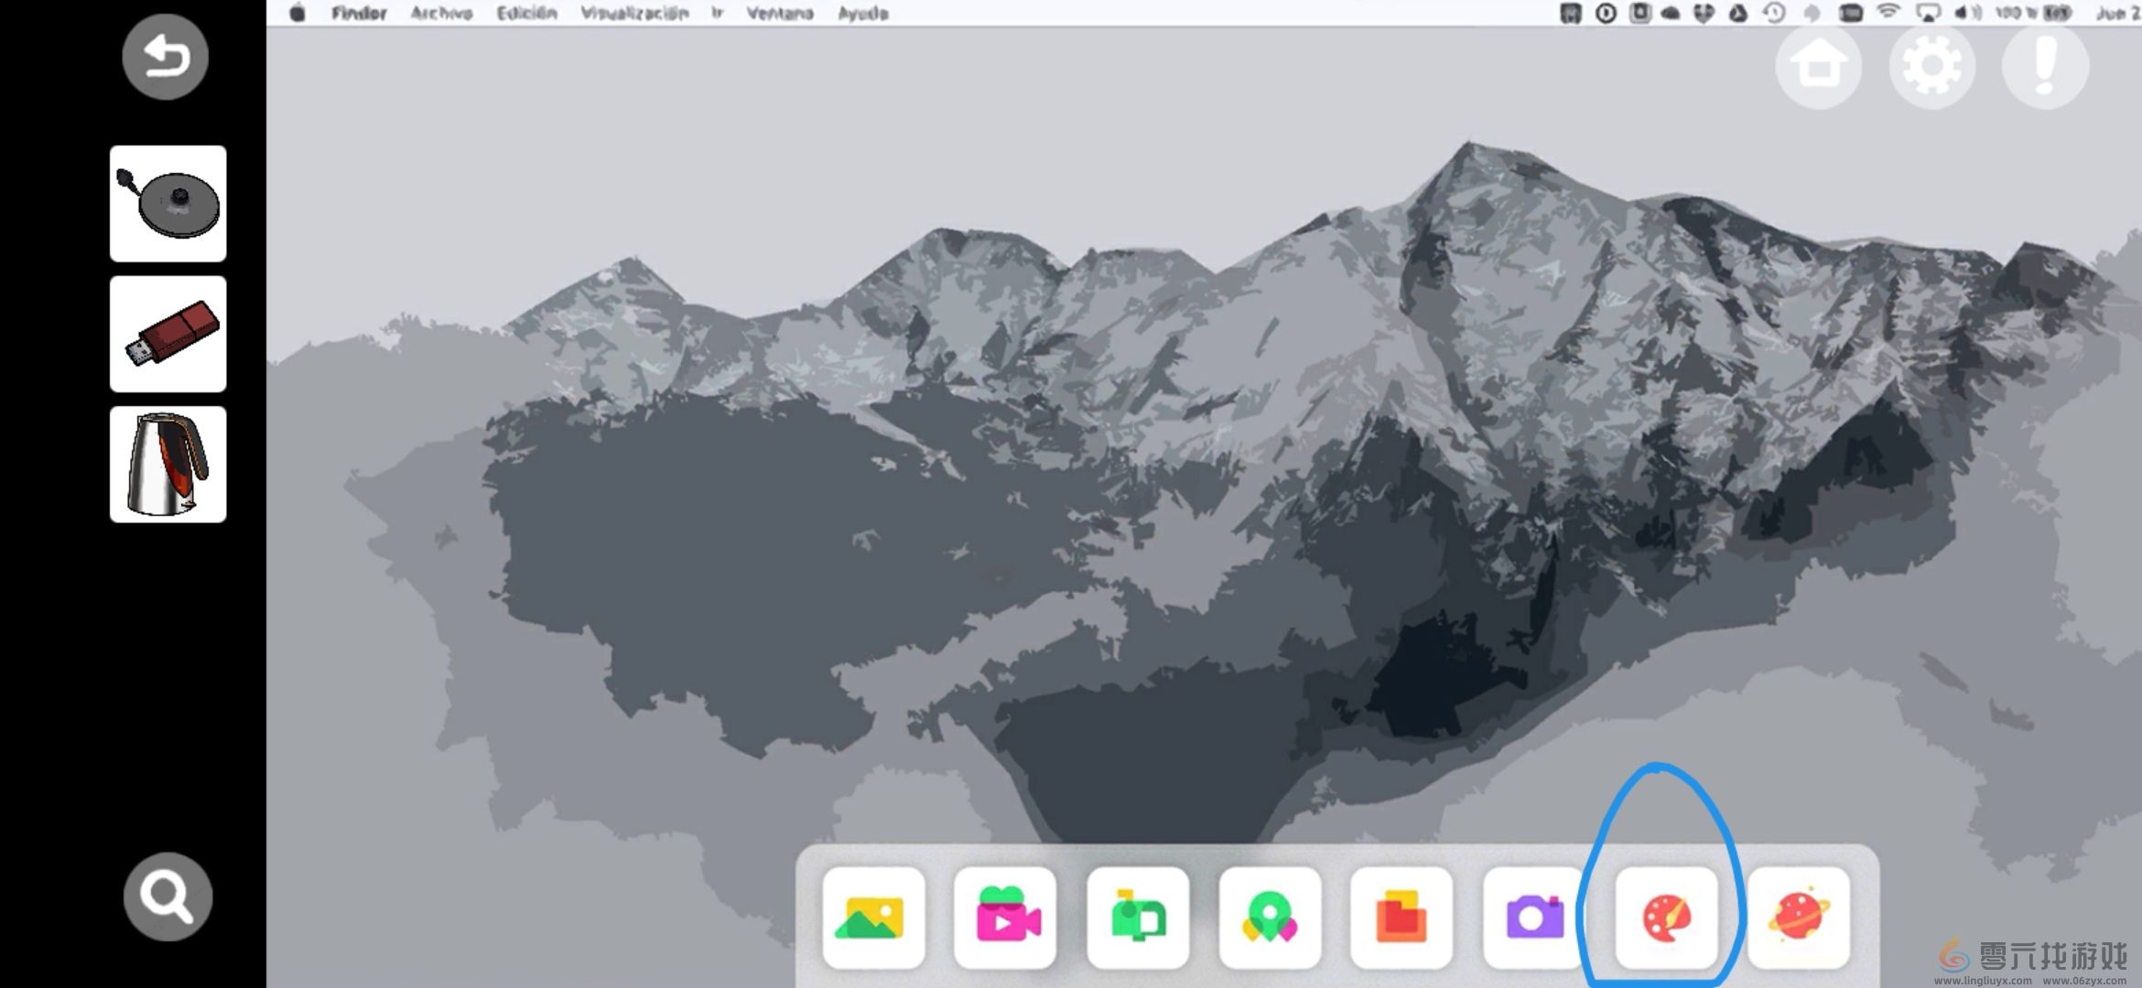Open the photos app in dock
Viewport: 2142px width, 988px height.
(x=872, y=918)
